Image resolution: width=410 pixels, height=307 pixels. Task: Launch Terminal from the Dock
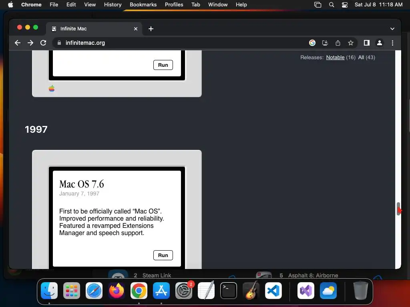[x=229, y=291]
